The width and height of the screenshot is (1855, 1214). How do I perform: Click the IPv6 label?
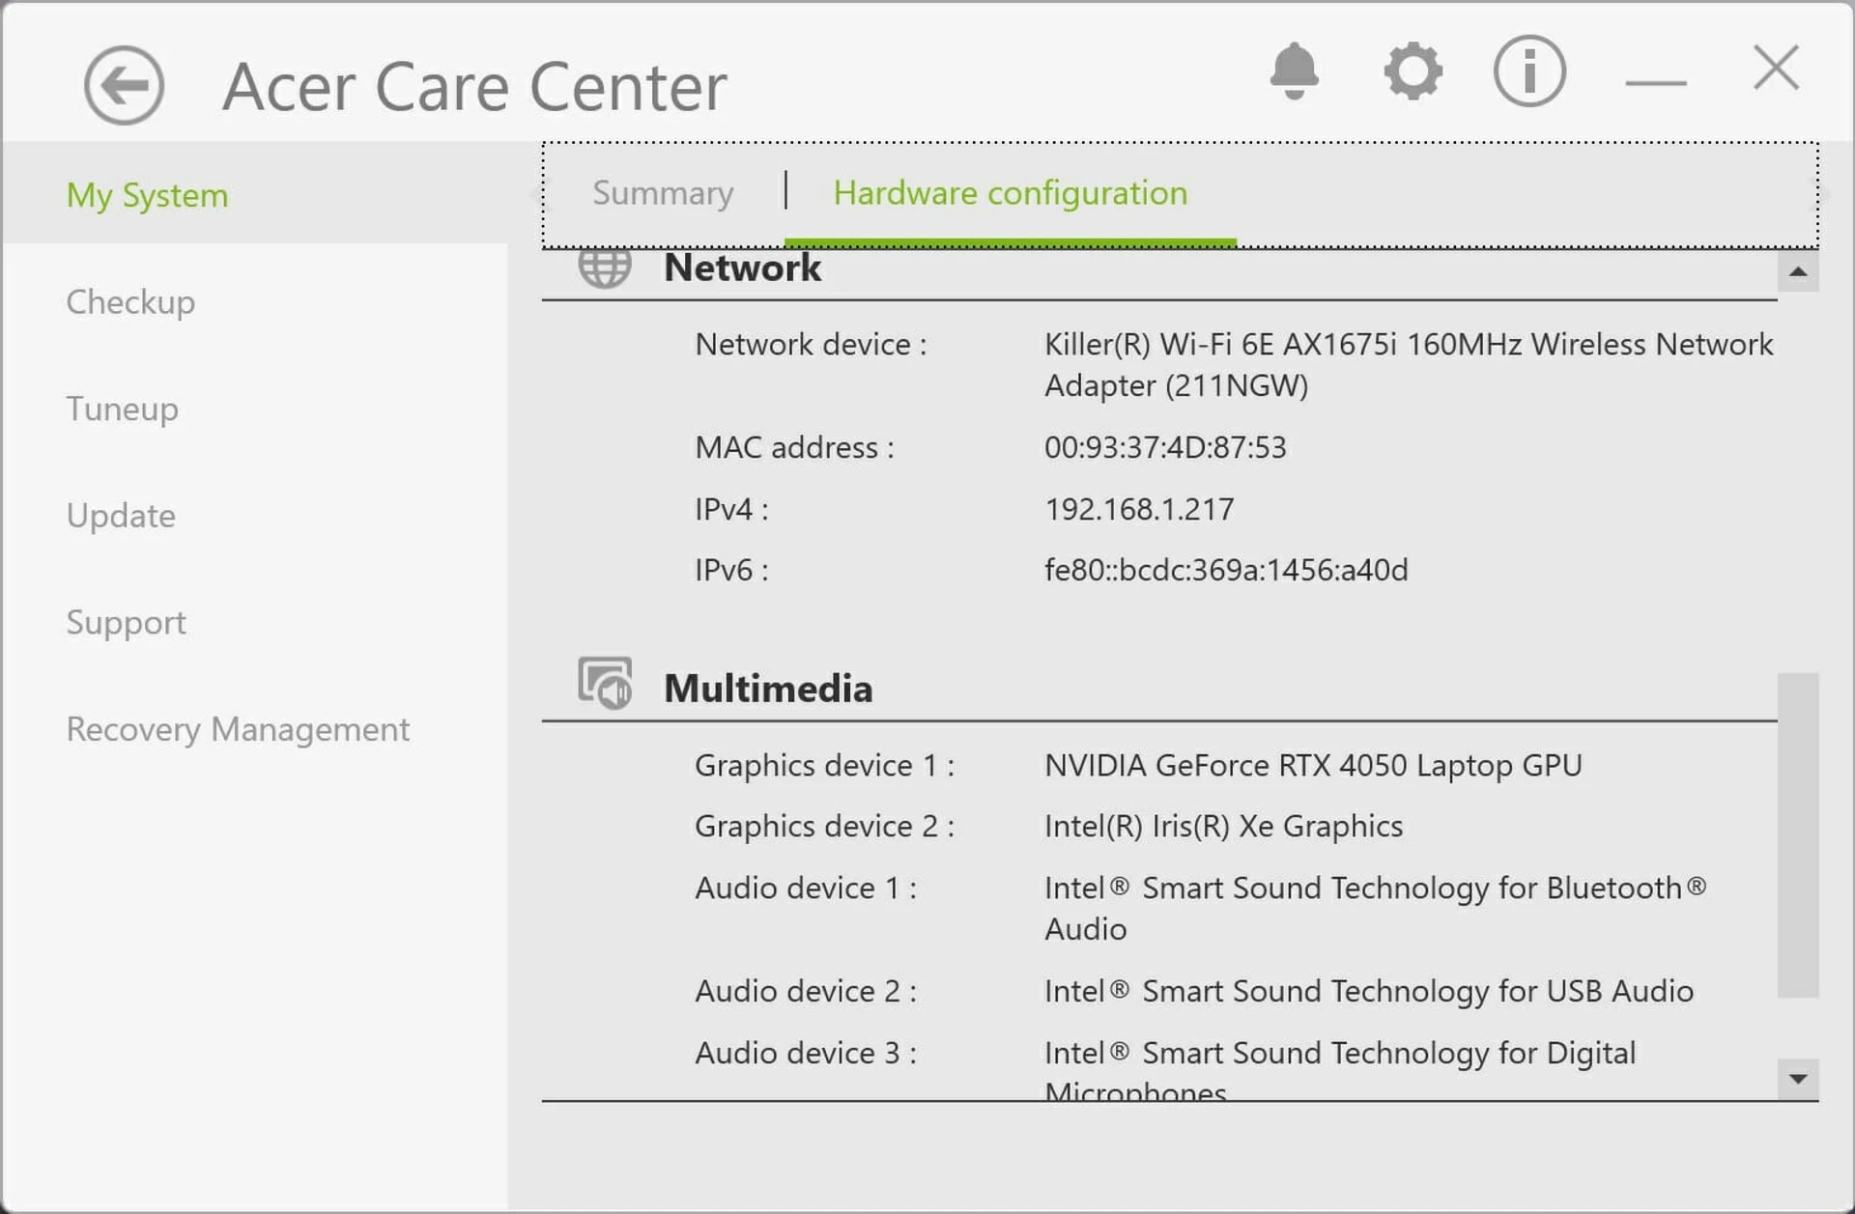(x=731, y=570)
